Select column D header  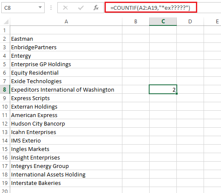point(190,22)
